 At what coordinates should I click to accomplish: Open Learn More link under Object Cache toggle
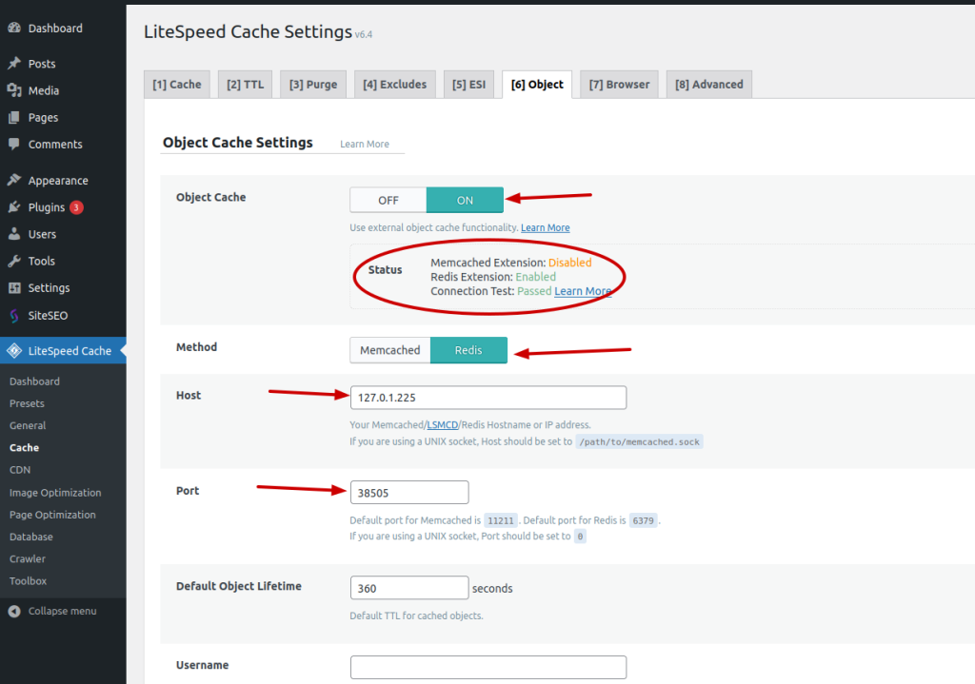546,228
